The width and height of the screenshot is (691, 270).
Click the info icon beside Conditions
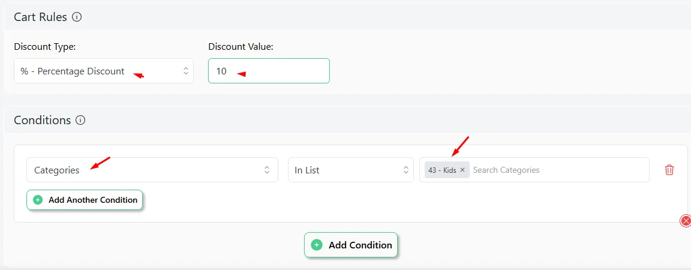80,120
